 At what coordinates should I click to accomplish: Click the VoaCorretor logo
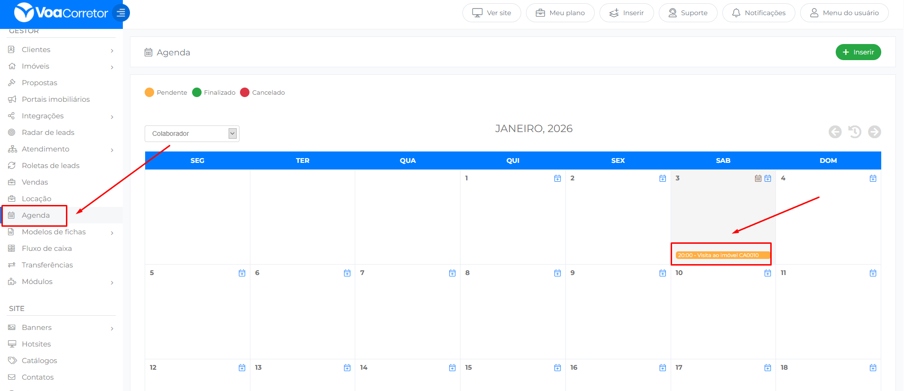pyautogui.click(x=61, y=13)
